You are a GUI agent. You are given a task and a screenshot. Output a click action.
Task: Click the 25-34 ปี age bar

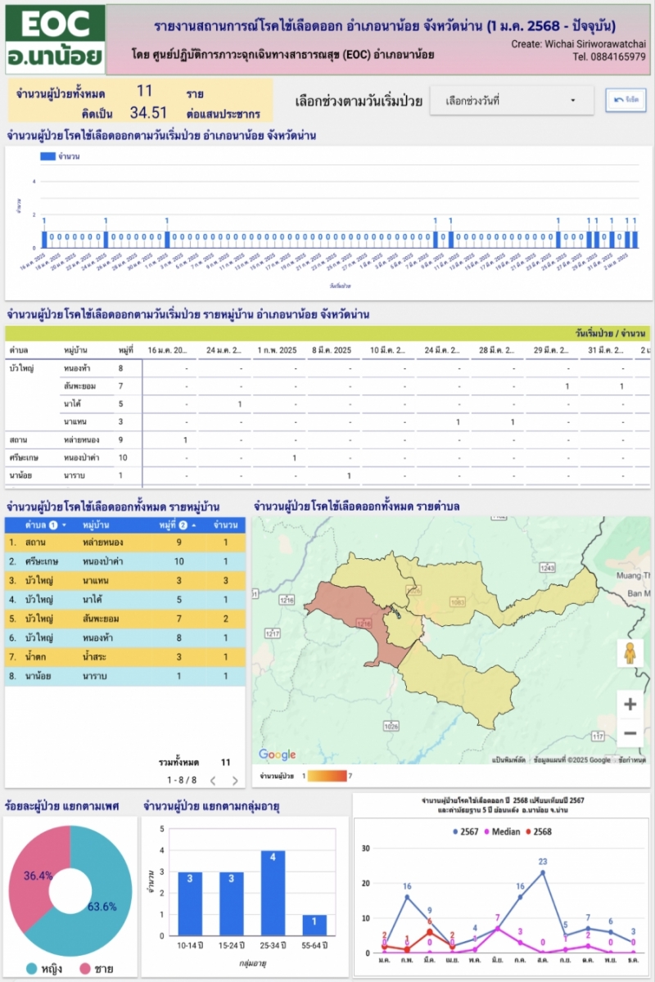coord(273,893)
